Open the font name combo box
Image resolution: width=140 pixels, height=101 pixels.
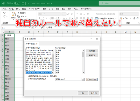(49, 14)
